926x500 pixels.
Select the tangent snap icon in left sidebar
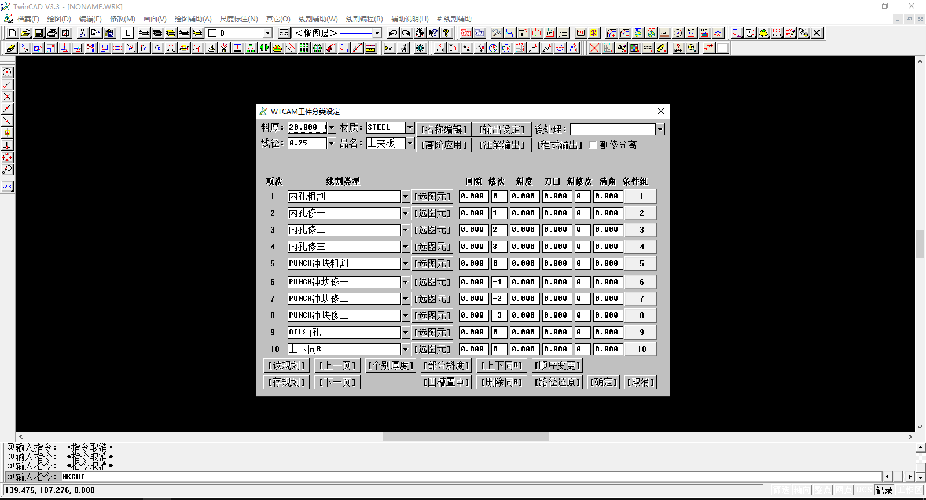7,170
